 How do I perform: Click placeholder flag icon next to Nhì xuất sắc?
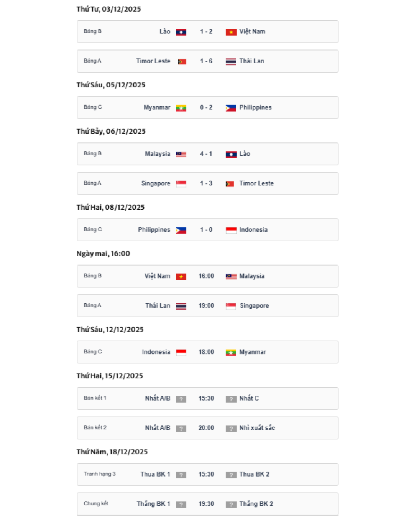[231, 428]
